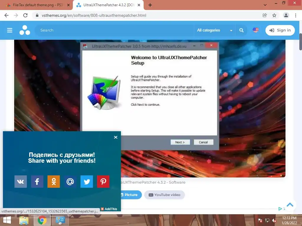302x226 pixels.
Task: Click the share page icon in address bar
Action: point(265,15)
